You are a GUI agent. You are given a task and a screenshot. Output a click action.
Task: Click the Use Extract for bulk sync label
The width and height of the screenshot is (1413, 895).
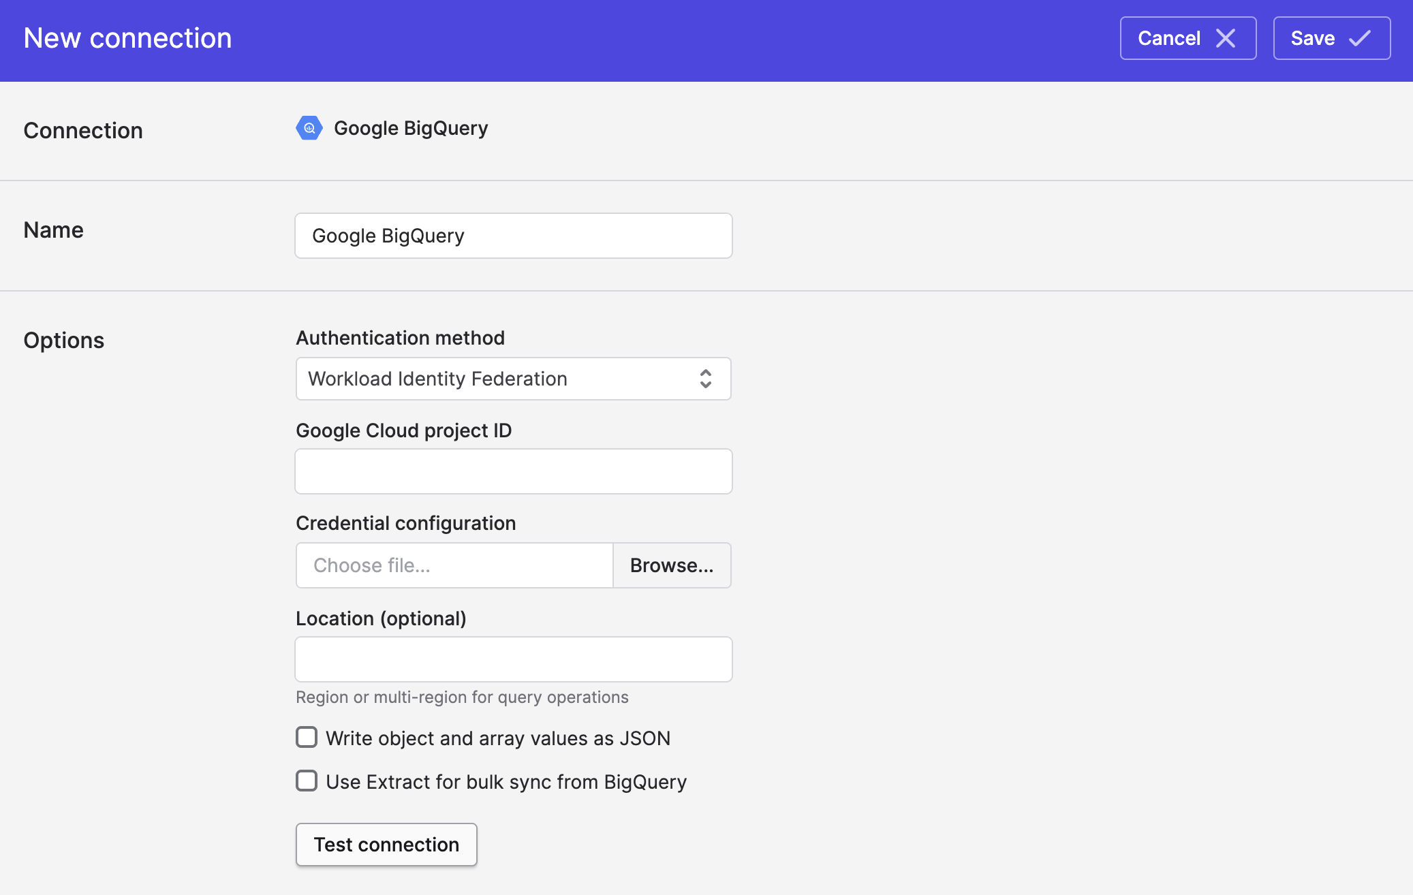point(506,782)
